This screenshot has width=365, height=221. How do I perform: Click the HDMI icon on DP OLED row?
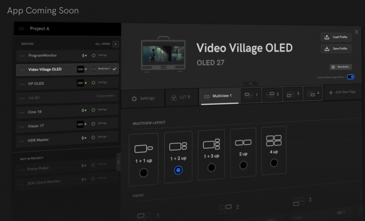pos(80,83)
